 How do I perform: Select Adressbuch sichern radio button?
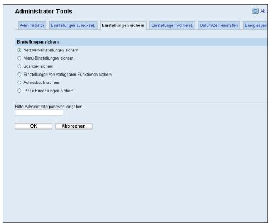pos(19,82)
